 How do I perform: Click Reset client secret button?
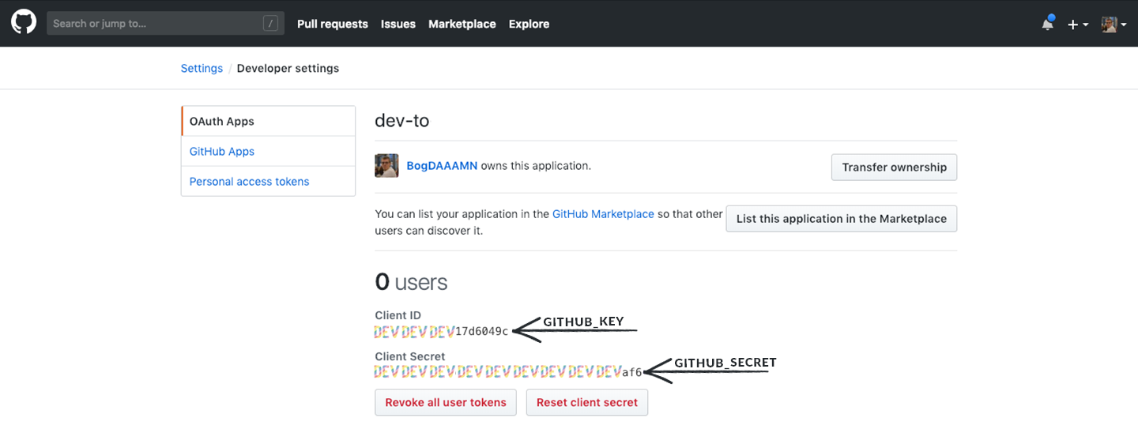[587, 402]
